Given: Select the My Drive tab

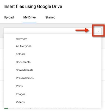Looking at the screenshot, I should pyautogui.click(x=29, y=17).
